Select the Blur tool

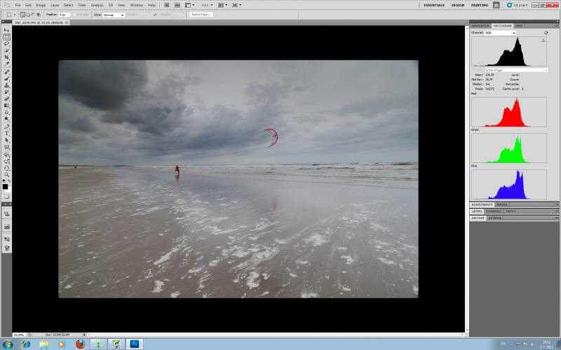coord(6,112)
